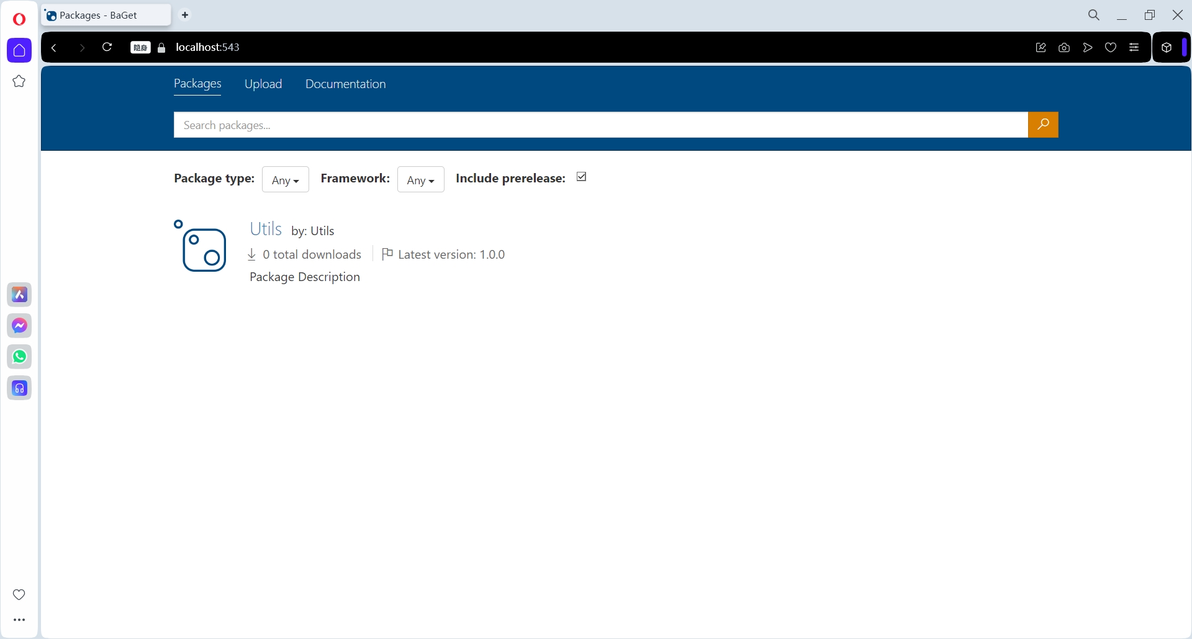Click the Utils package logo icon
1192x639 pixels.
click(201, 246)
